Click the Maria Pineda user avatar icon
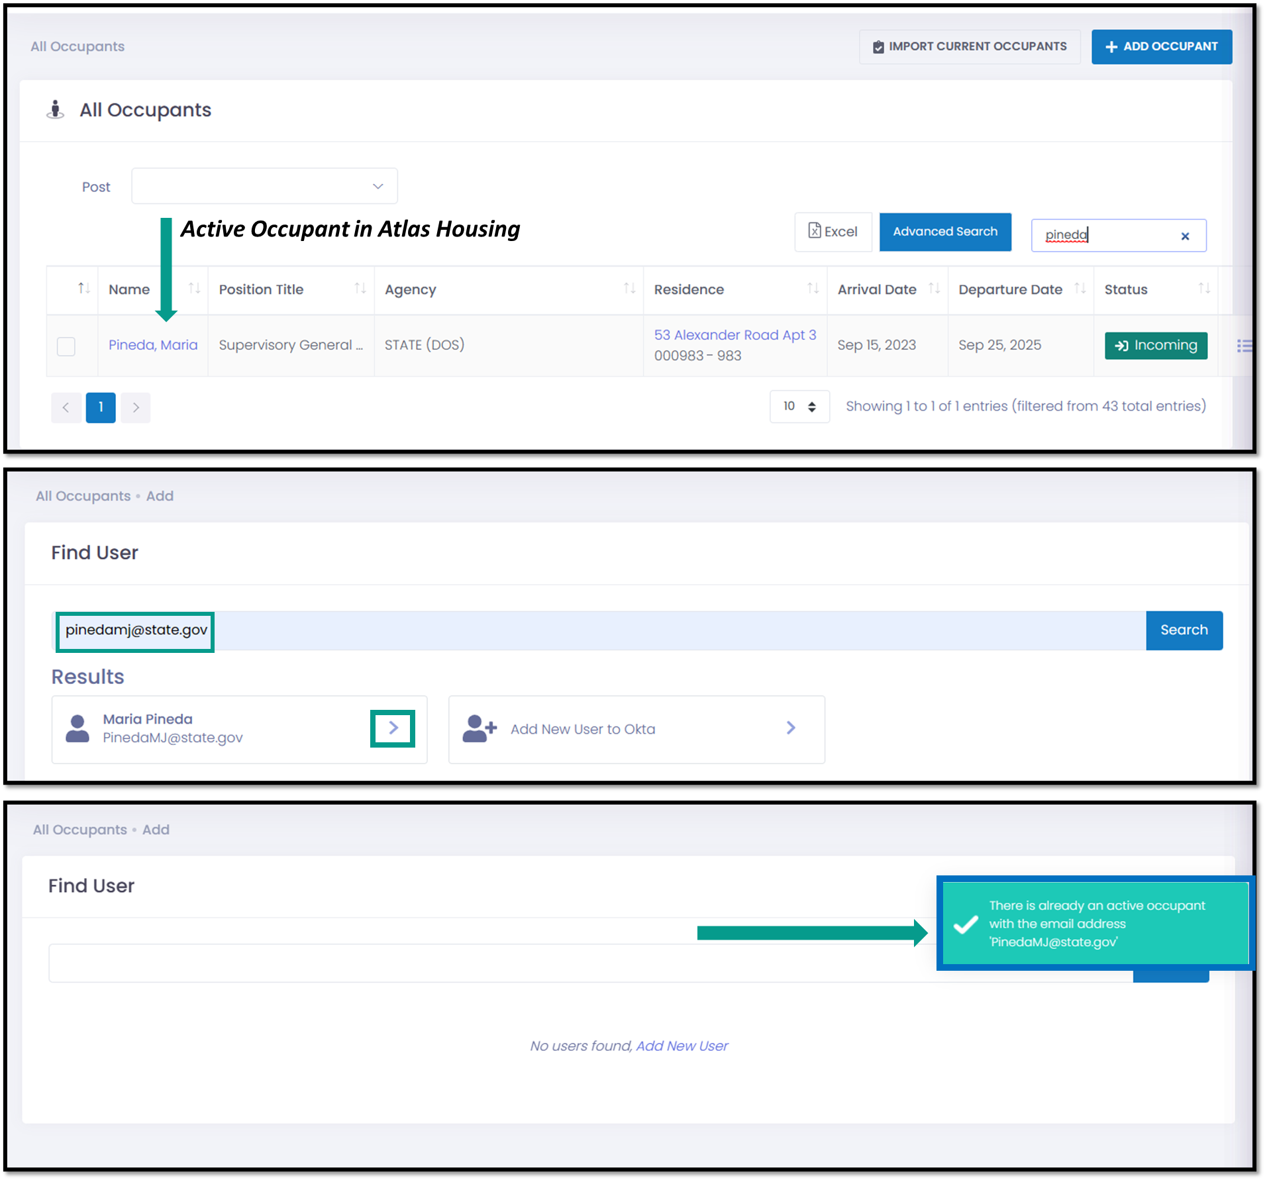Image resolution: width=1265 pixels, height=1180 pixels. (77, 728)
